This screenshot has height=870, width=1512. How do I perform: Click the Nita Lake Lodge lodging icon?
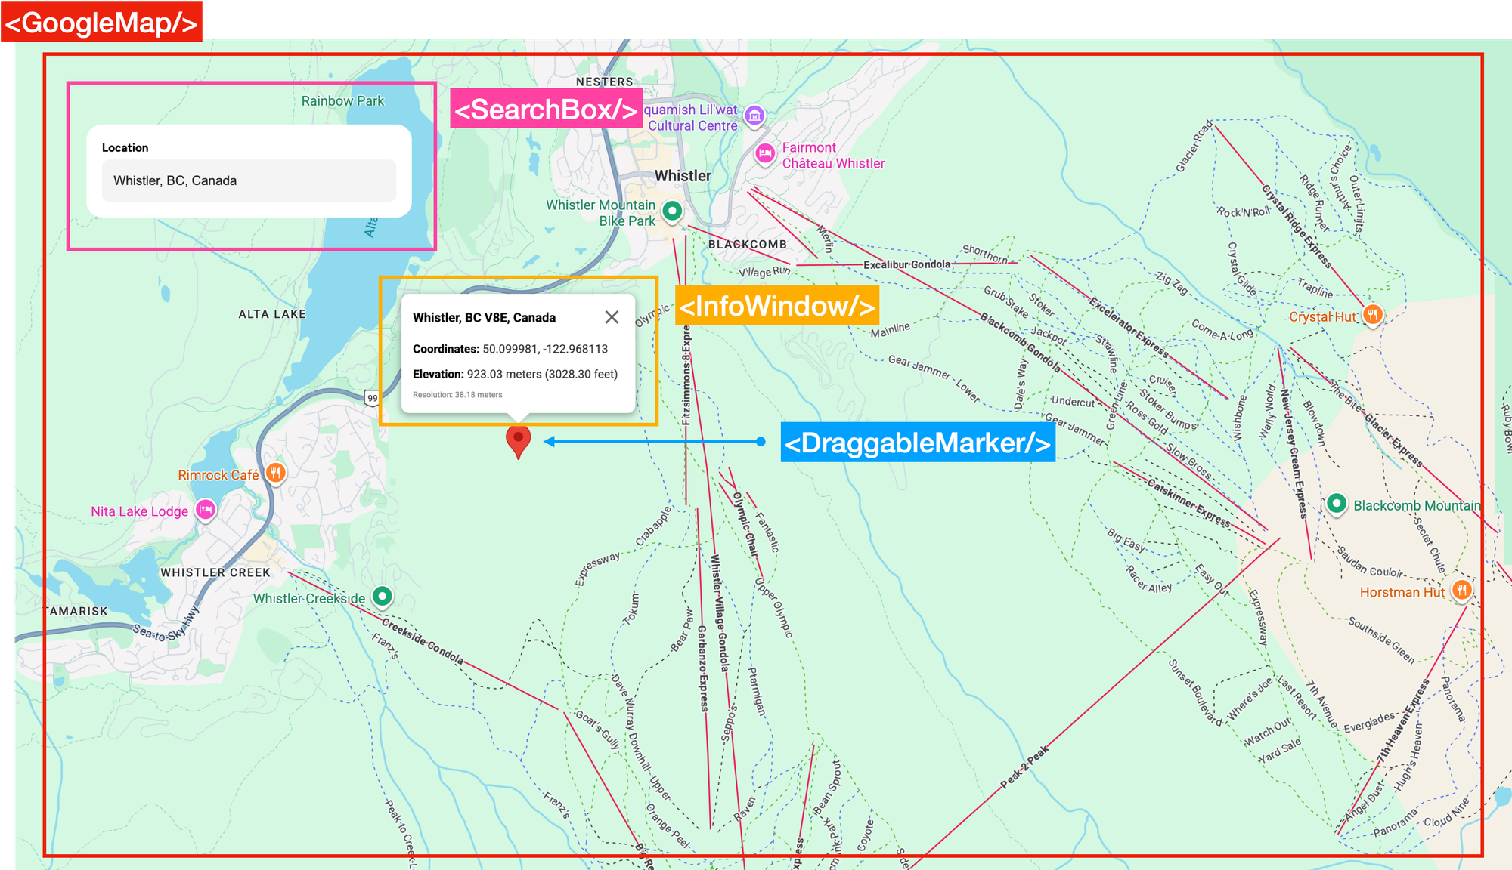pos(206,511)
